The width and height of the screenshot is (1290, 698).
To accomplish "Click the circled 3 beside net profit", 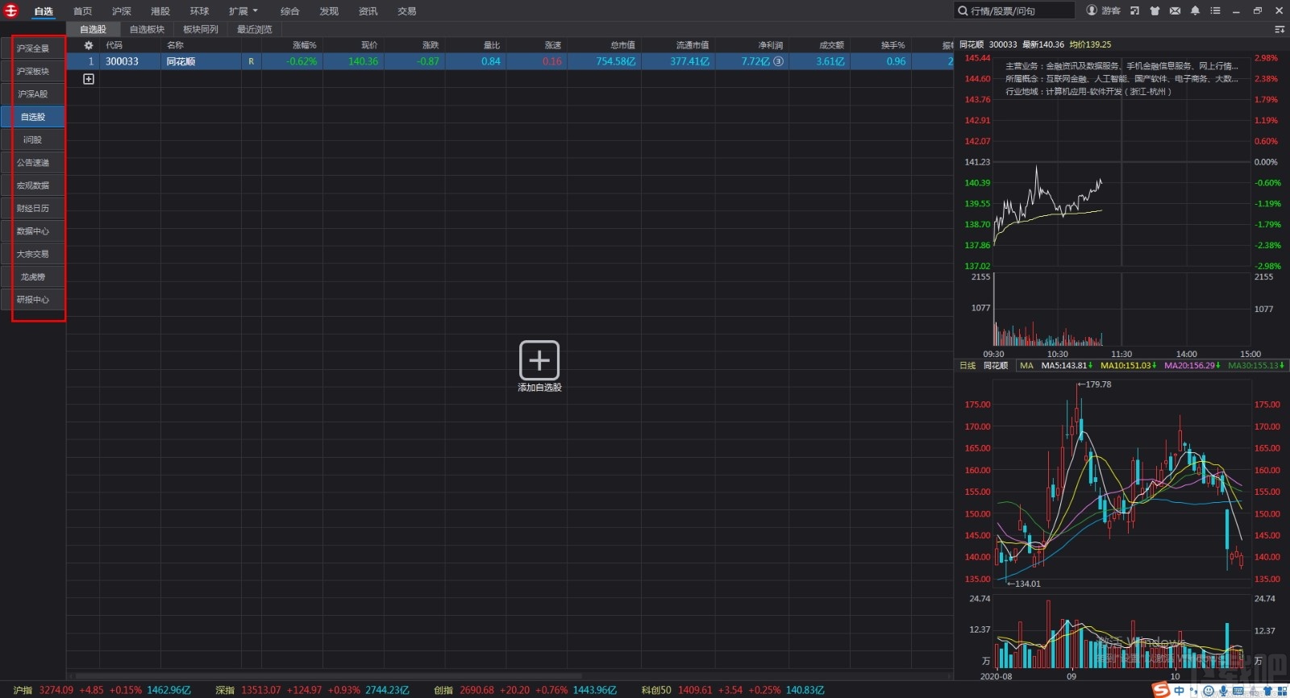I will click(x=778, y=61).
